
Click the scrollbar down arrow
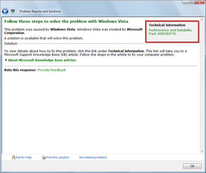(x=202, y=151)
